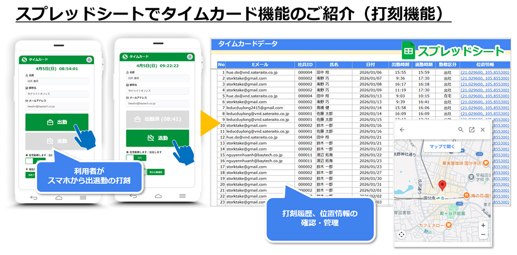Click the red location pin on the map

[443, 186]
